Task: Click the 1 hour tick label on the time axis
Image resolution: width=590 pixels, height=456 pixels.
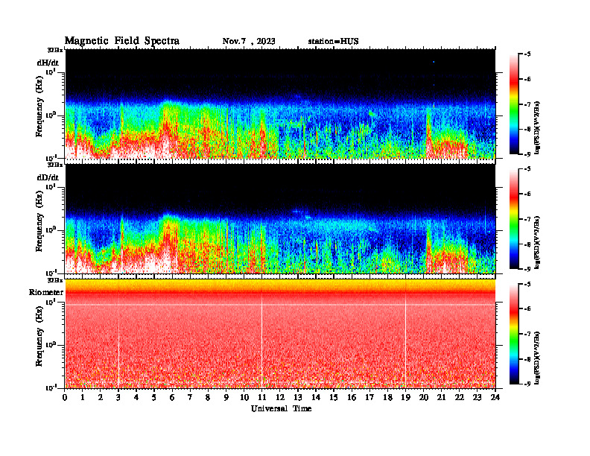Action: [83, 398]
